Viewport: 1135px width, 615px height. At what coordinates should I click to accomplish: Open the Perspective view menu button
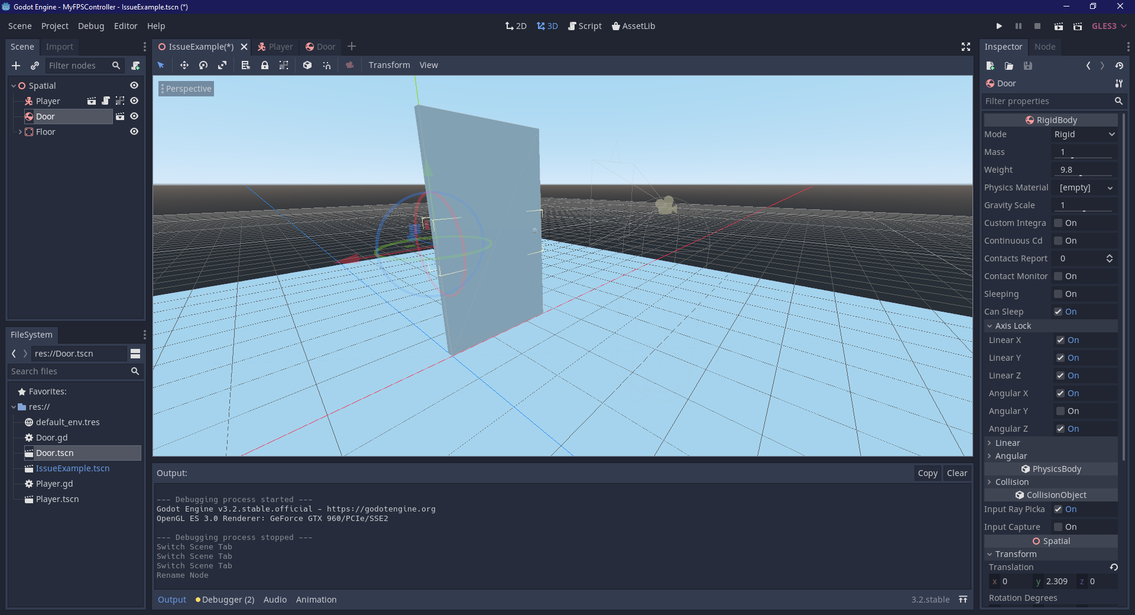[186, 89]
